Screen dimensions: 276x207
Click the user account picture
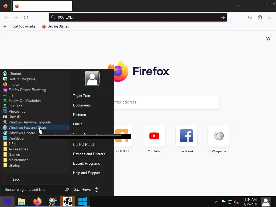click(x=92, y=78)
